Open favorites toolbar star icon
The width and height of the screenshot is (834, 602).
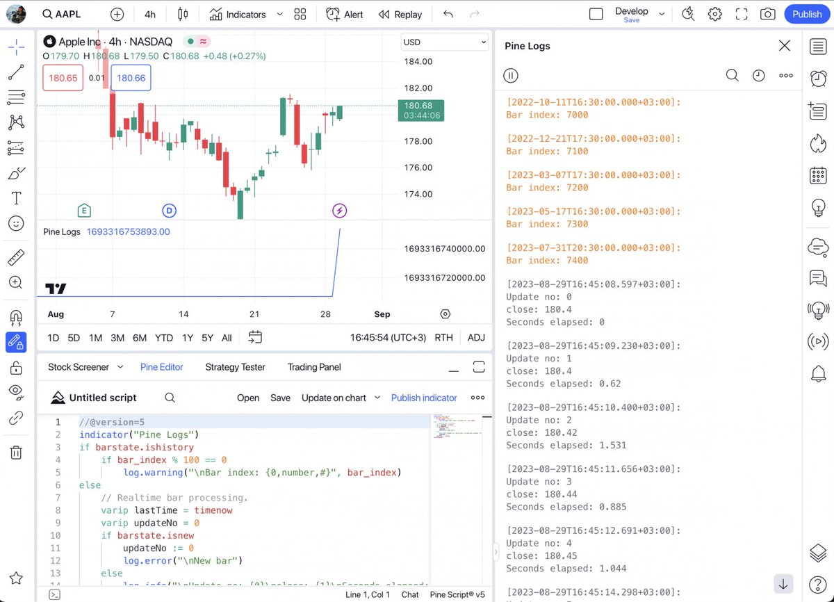[16, 578]
